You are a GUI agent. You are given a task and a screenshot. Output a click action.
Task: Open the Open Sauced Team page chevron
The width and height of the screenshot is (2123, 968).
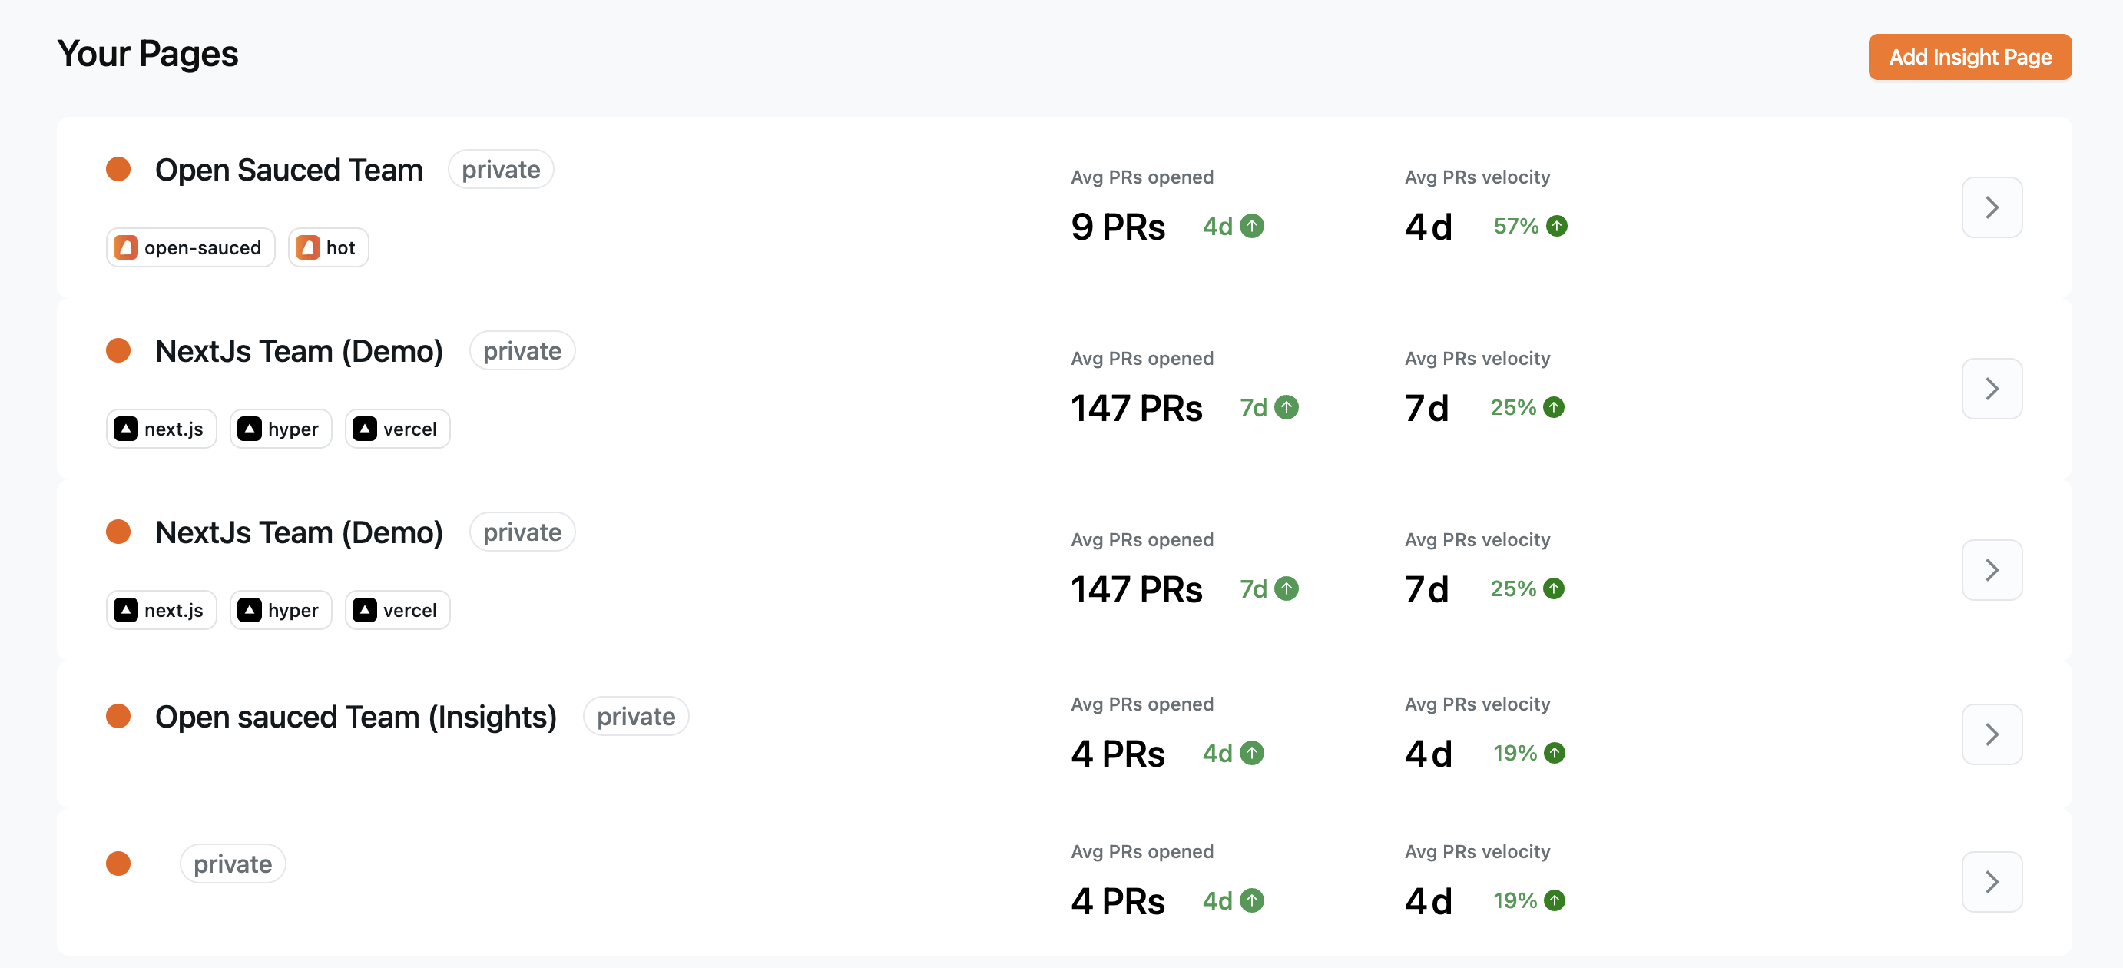pos(1991,207)
